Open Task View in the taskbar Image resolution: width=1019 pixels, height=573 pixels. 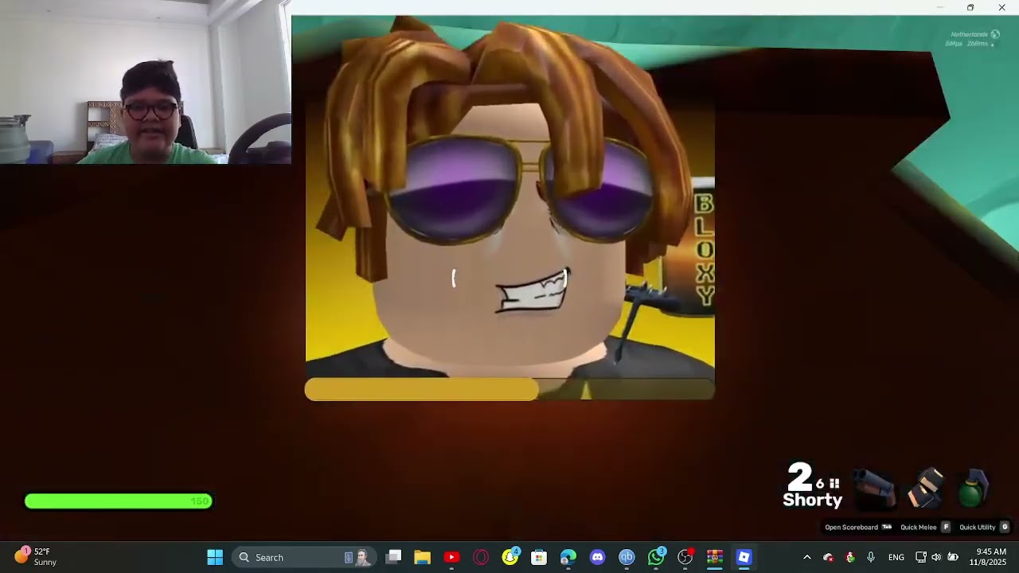[393, 557]
